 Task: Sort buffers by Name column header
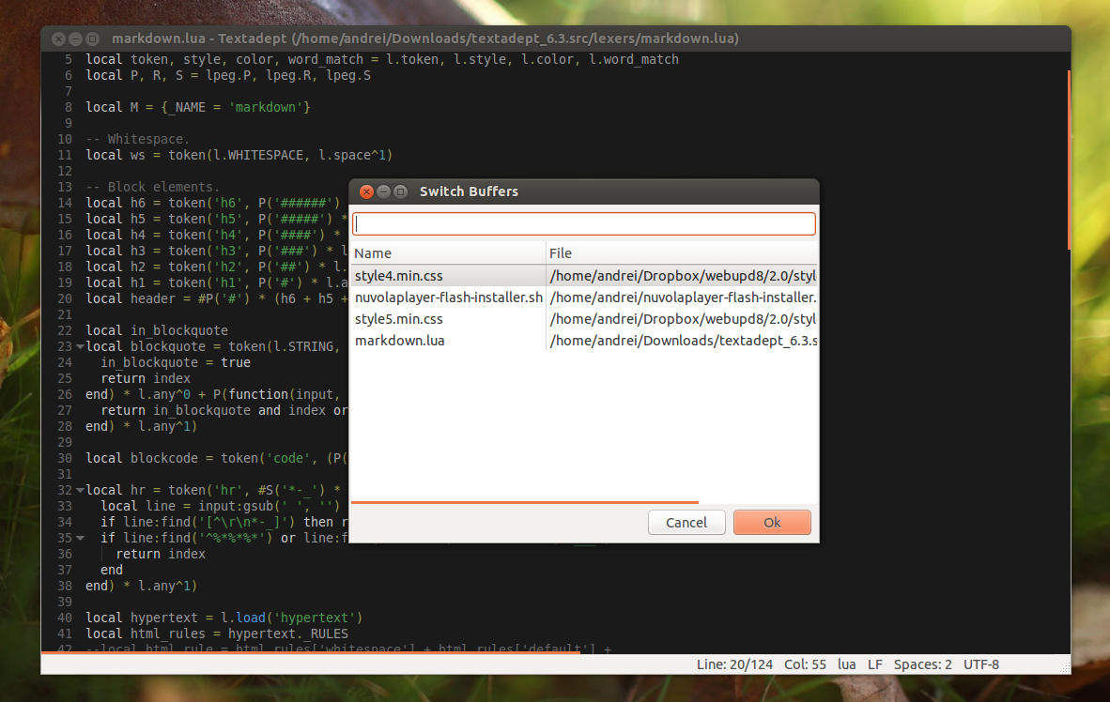(x=448, y=253)
